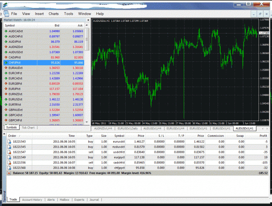272x206 pixels.
Task: Switch to the Tick Chart tab
Action: 28,128
